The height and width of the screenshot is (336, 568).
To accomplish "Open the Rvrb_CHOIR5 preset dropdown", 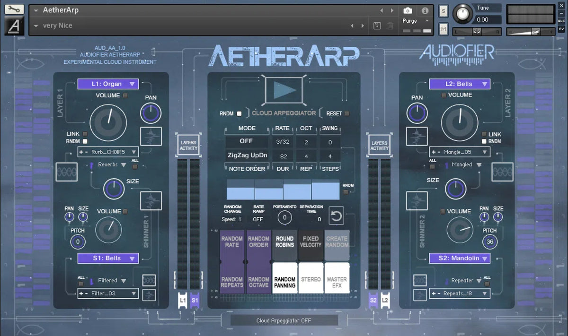I will 108,152.
